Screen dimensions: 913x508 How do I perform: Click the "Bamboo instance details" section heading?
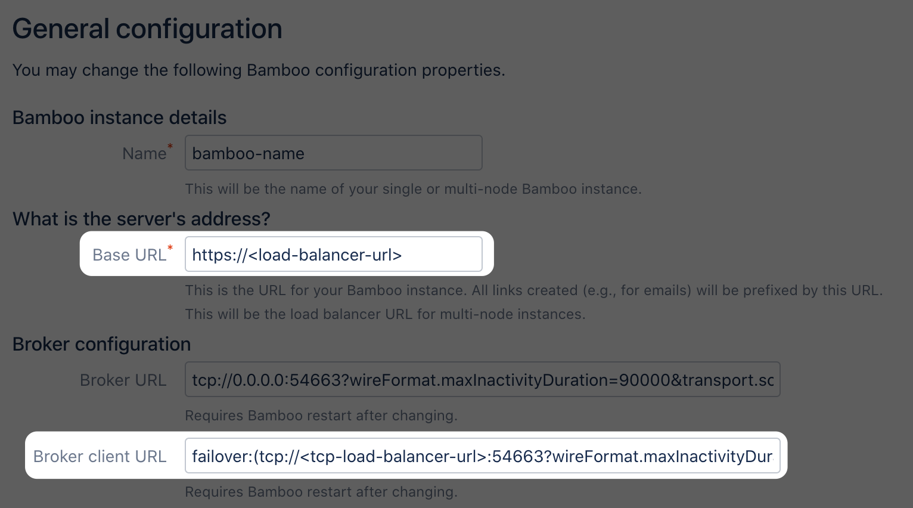[119, 117]
